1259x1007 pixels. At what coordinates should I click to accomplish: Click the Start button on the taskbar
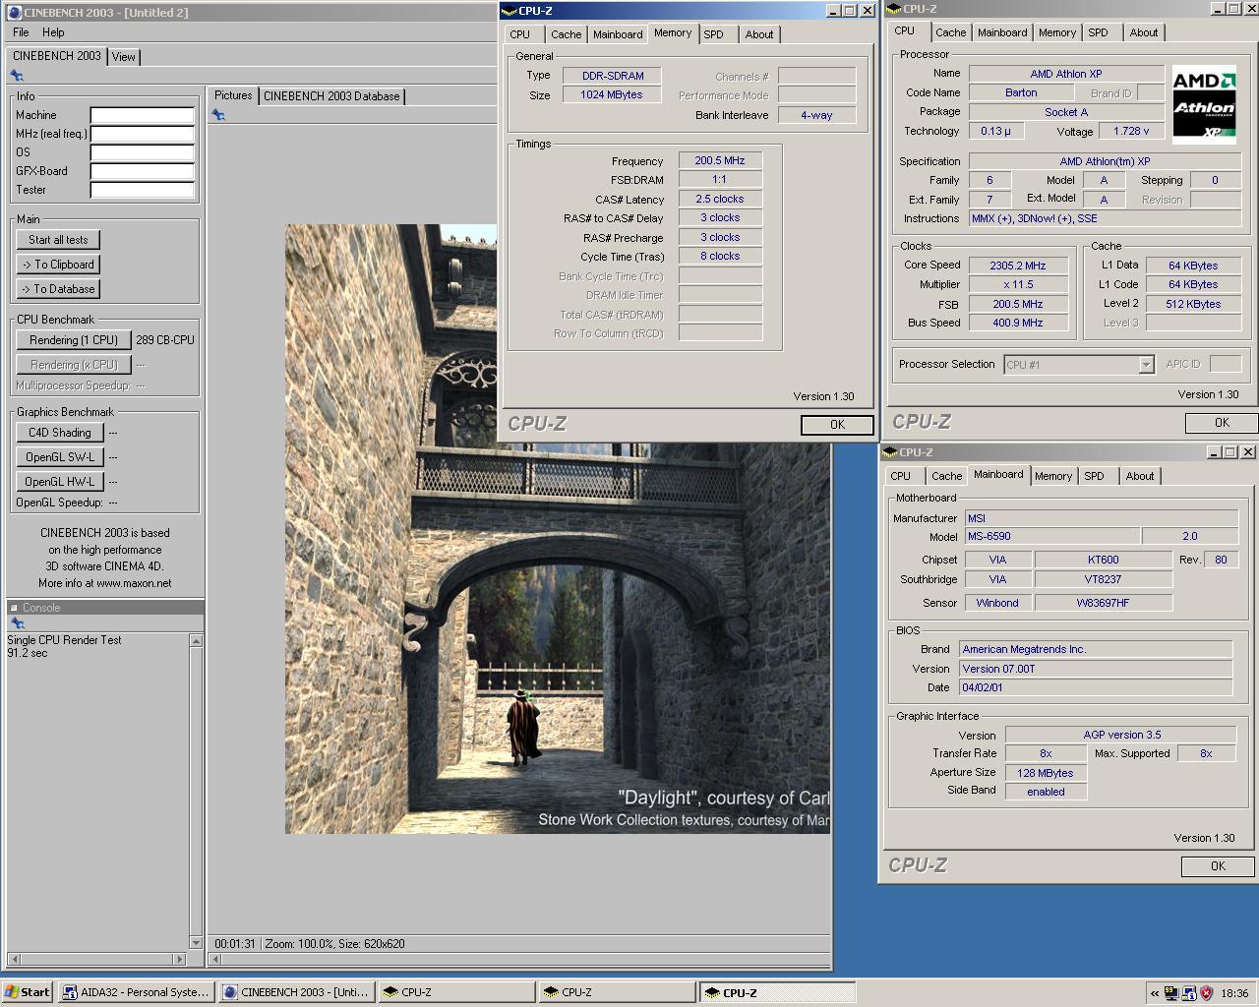point(28,992)
